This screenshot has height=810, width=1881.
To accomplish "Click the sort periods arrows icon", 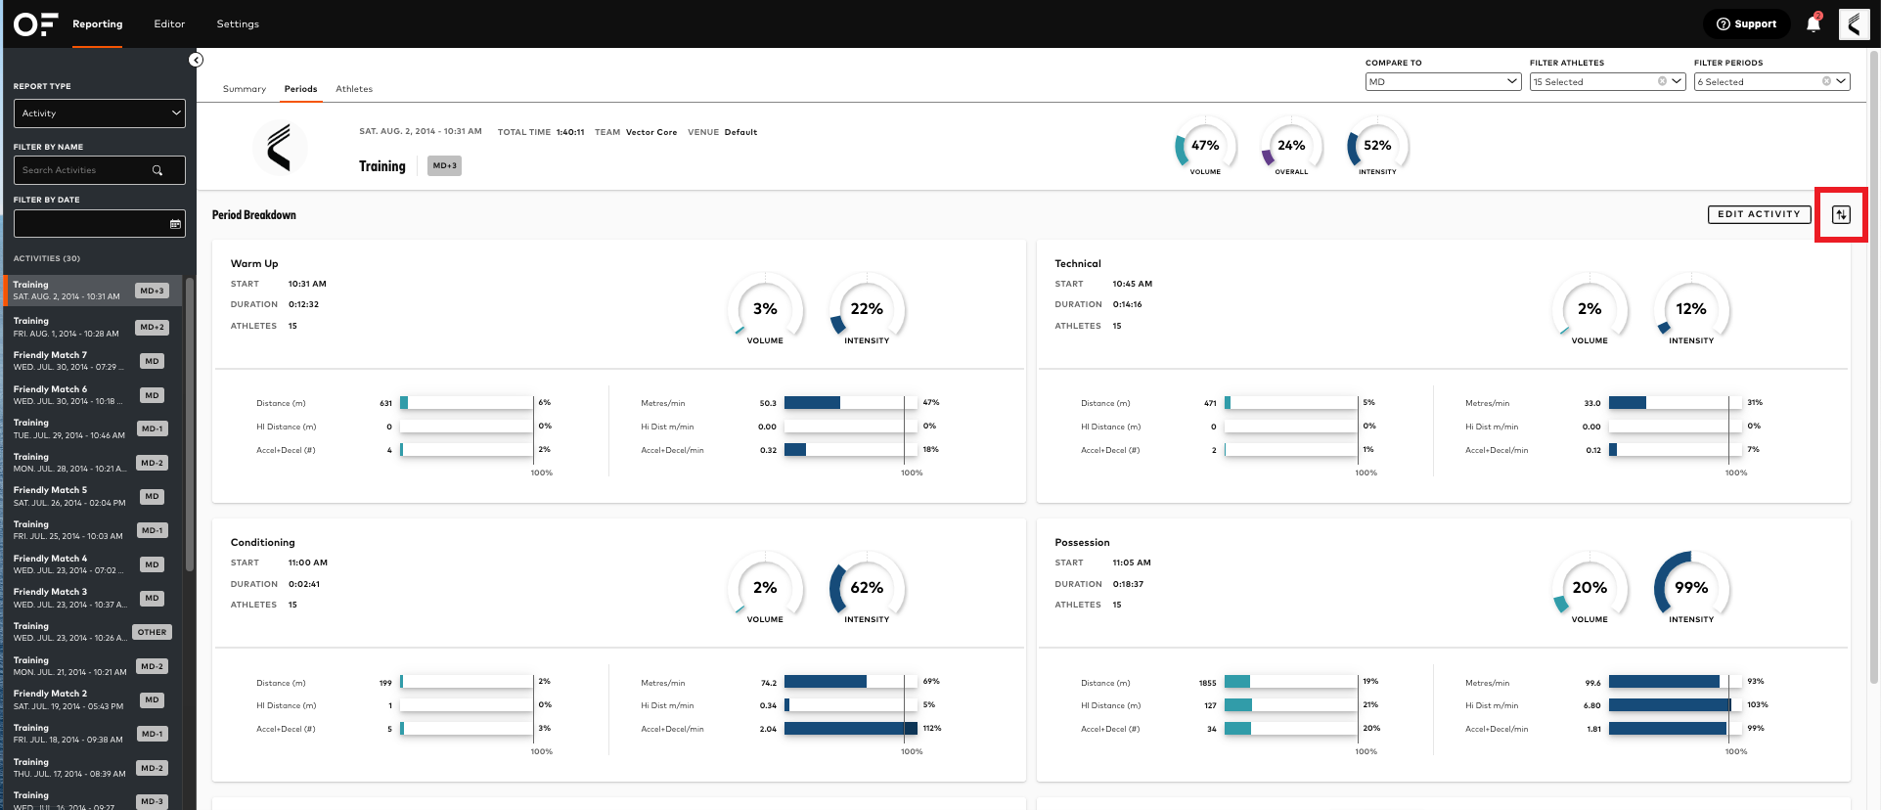I will (x=1841, y=215).
